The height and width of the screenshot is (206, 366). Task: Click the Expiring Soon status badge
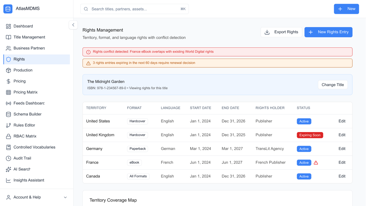tap(310, 135)
